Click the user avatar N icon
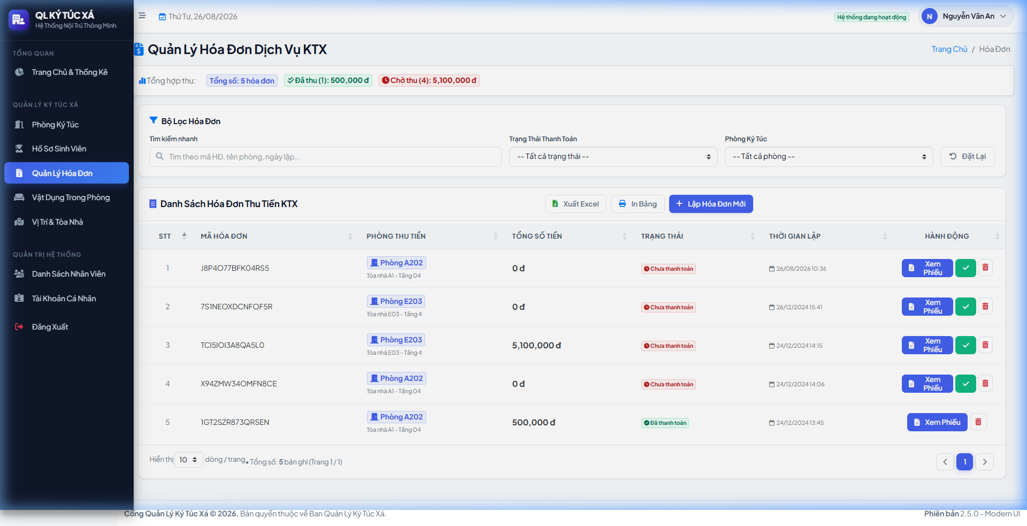The width and height of the screenshot is (1027, 526). pos(930,17)
